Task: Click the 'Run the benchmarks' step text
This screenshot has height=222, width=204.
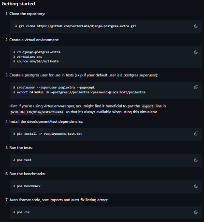Action: 28,174
